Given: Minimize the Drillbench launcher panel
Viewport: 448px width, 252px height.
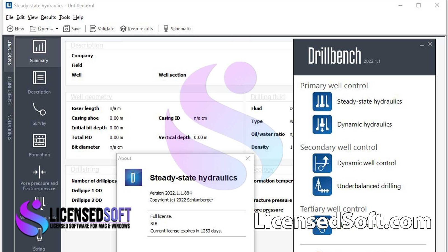Looking at the screenshot, I should point(422,45).
